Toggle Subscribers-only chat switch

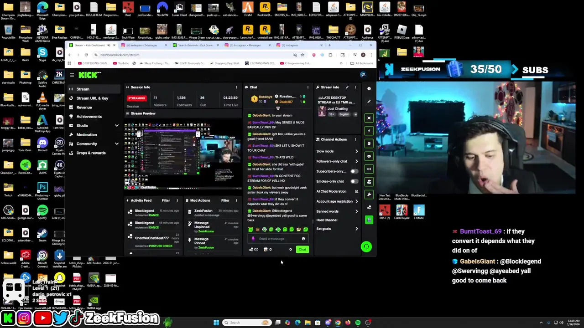[354, 171]
